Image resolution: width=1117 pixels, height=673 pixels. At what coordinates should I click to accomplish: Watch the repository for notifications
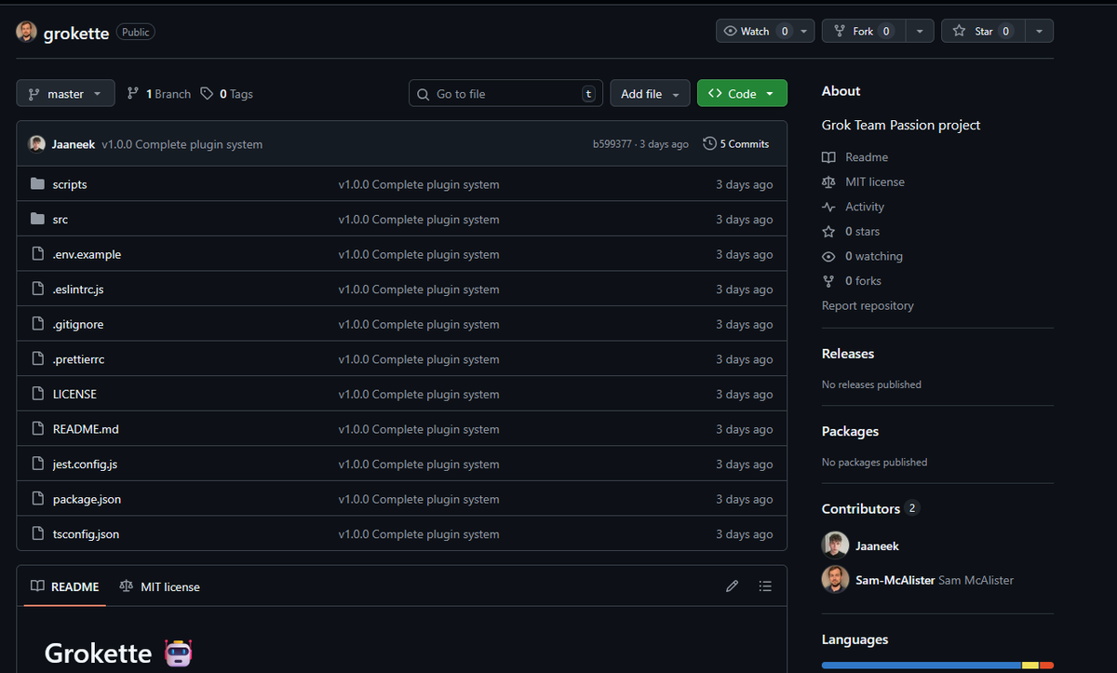click(x=757, y=31)
